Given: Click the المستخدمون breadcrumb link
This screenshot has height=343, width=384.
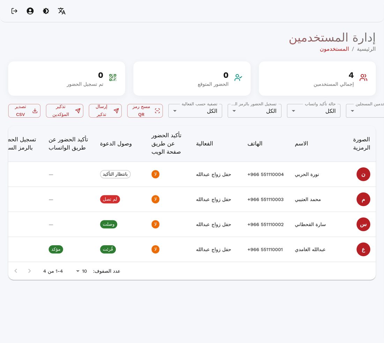Looking at the screenshot, I should [x=334, y=49].
